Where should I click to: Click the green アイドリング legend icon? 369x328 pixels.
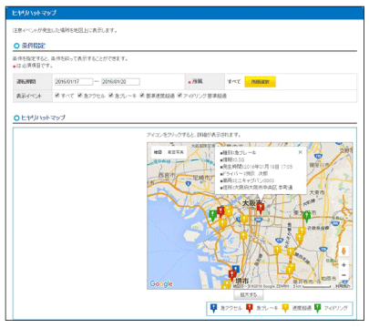tap(317, 308)
